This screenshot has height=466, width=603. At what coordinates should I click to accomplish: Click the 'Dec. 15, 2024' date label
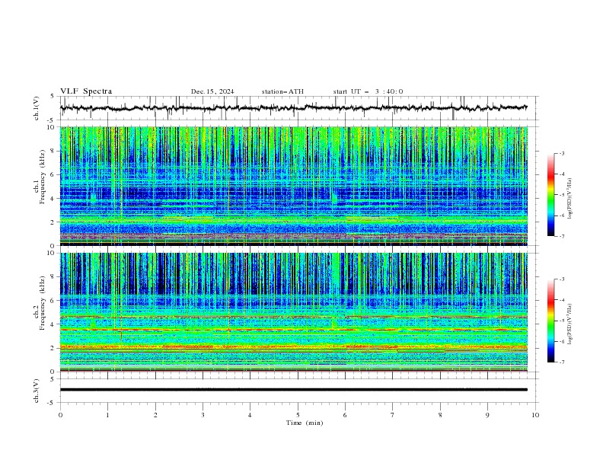pyautogui.click(x=212, y=91)
